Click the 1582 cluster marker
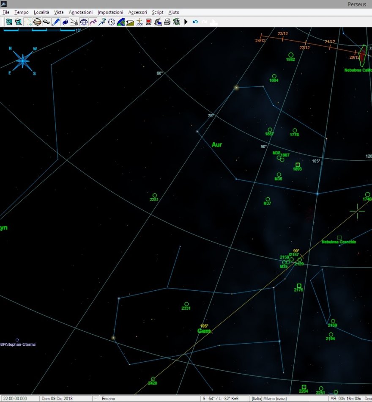The width and height of the screenshot is (372, 402). [x=291, y=55]
